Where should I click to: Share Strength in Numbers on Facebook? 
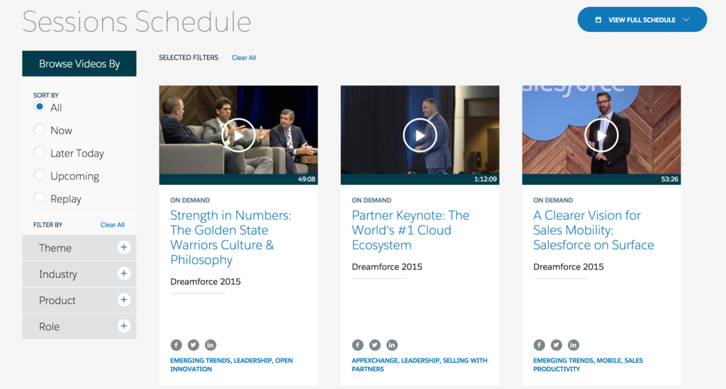coord(176,344)
